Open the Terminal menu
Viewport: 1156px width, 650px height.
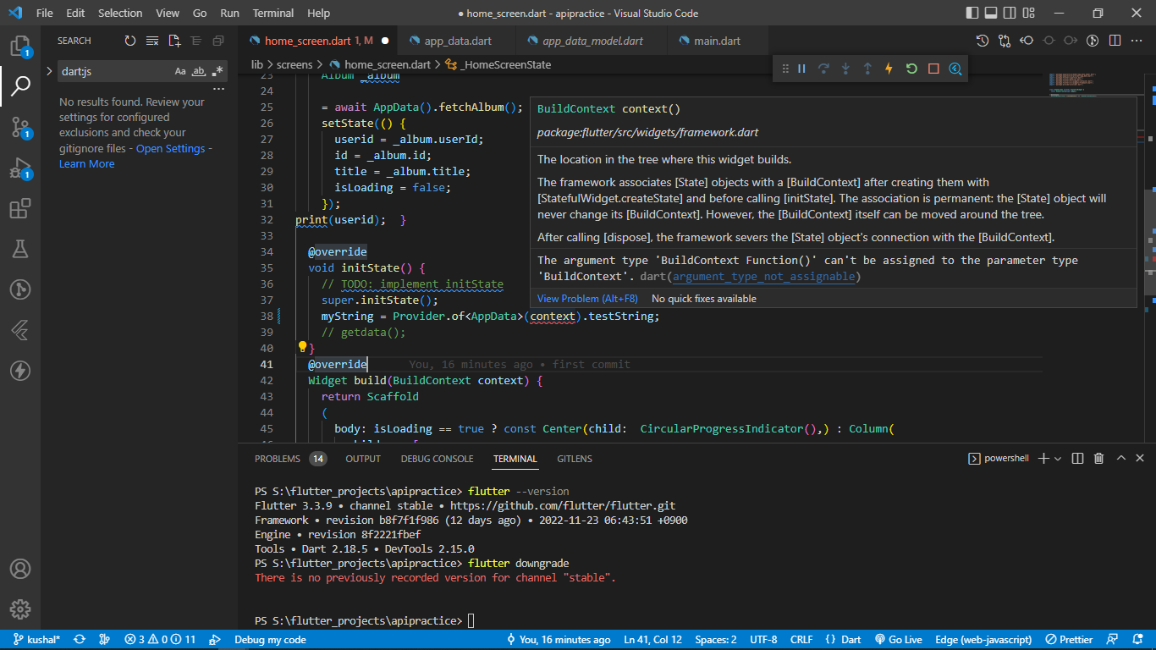click(273, 14)
